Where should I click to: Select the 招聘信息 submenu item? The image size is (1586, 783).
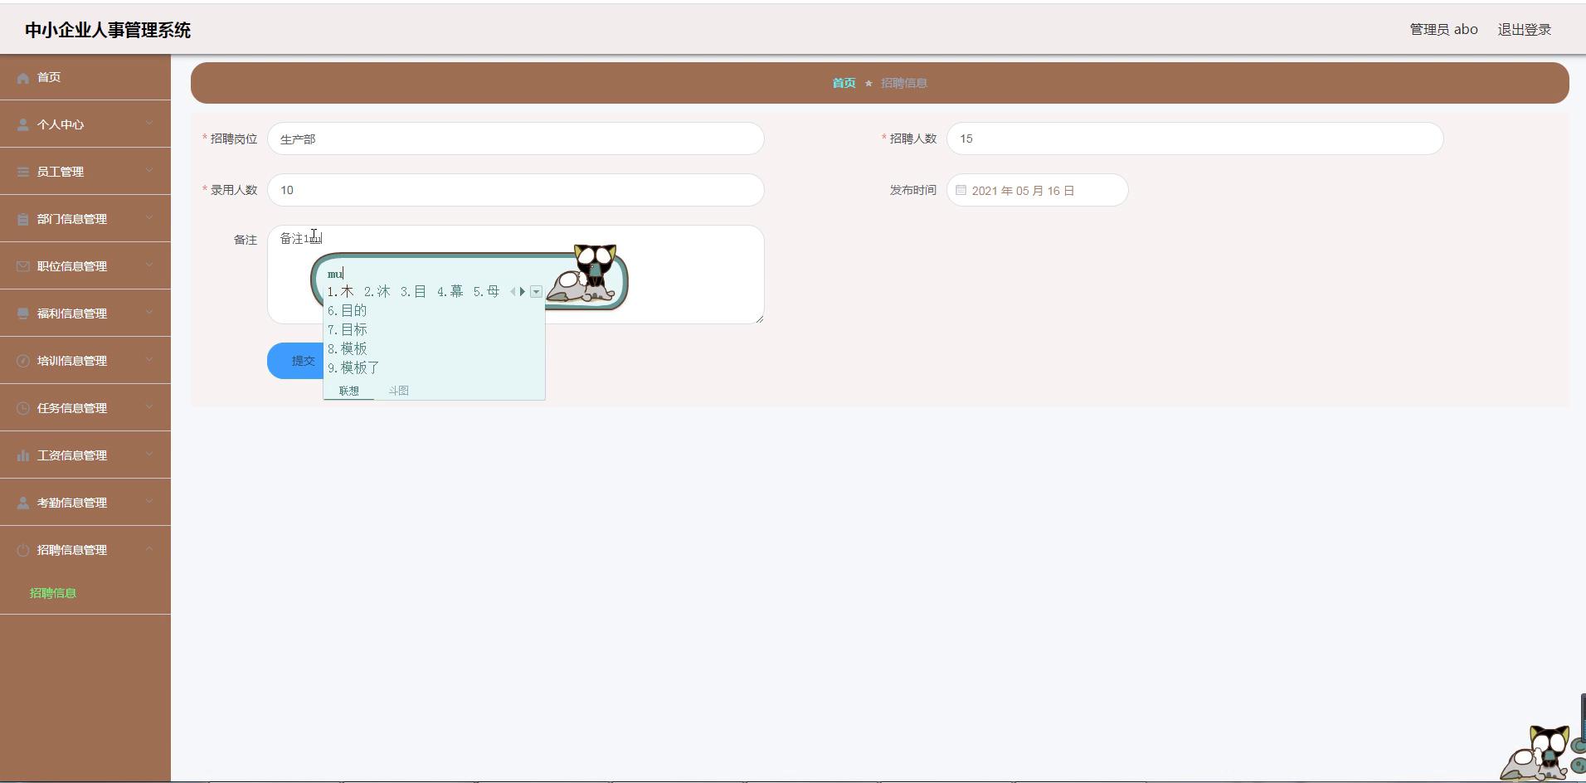pos(53,593)
